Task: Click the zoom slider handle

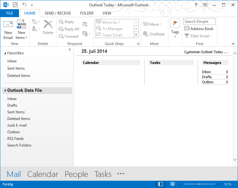Action: (x=199, y=184)
